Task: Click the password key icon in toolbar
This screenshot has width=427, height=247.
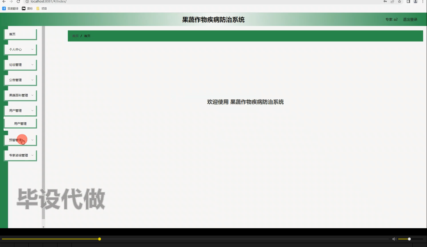Action: [385, 2]
